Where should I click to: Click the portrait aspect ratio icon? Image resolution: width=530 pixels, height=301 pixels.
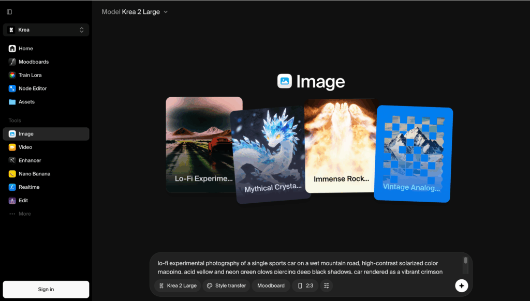pos(300,286)
